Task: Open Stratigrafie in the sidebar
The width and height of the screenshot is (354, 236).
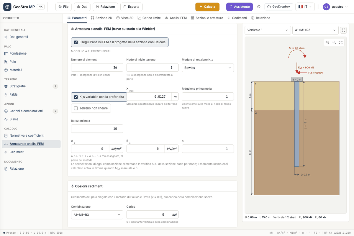Action: coord(31,86)
